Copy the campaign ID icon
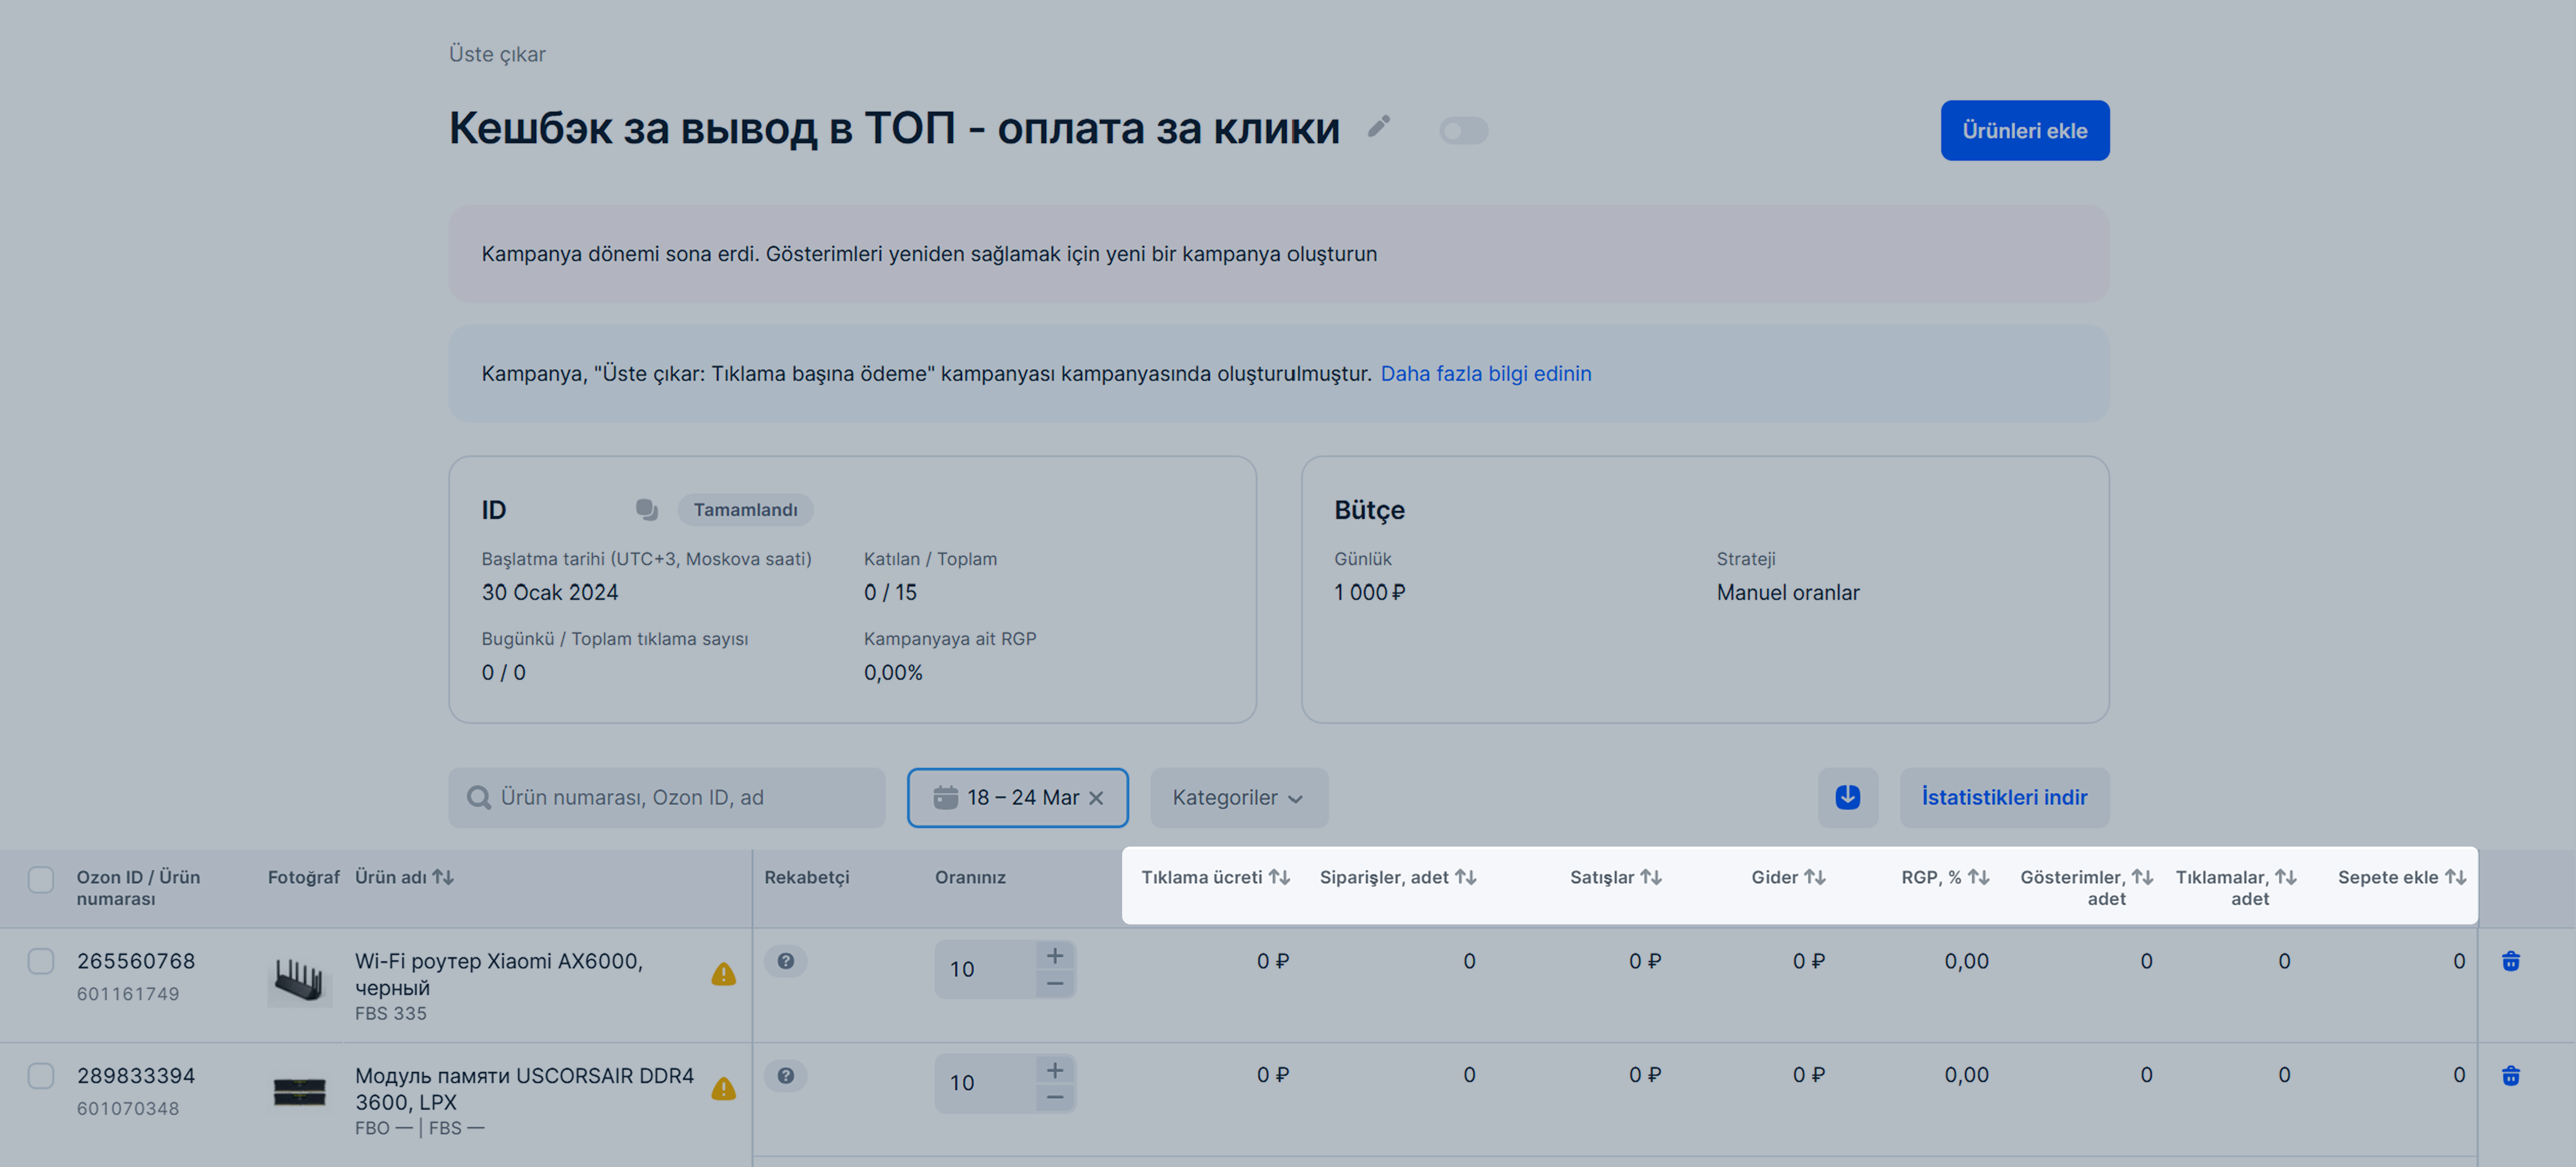2576x1167 pixels. pos(646,510)
